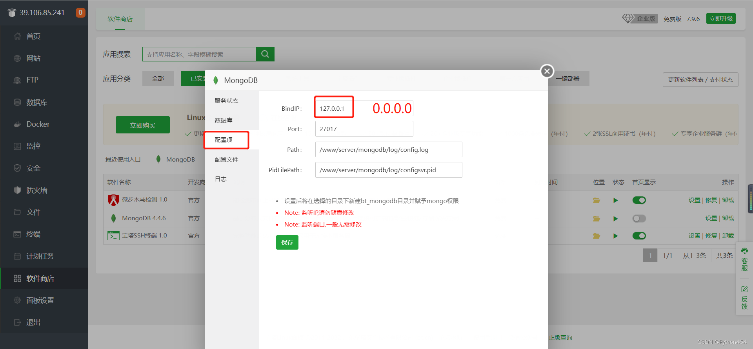The image size is (753, 349).
Task: Select the 配置文件 tab in MongoDB dialog
Action: tap(232, 159)
